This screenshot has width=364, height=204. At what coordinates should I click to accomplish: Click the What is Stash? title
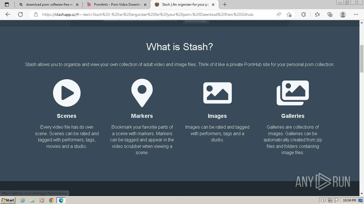tap(180, 47)
